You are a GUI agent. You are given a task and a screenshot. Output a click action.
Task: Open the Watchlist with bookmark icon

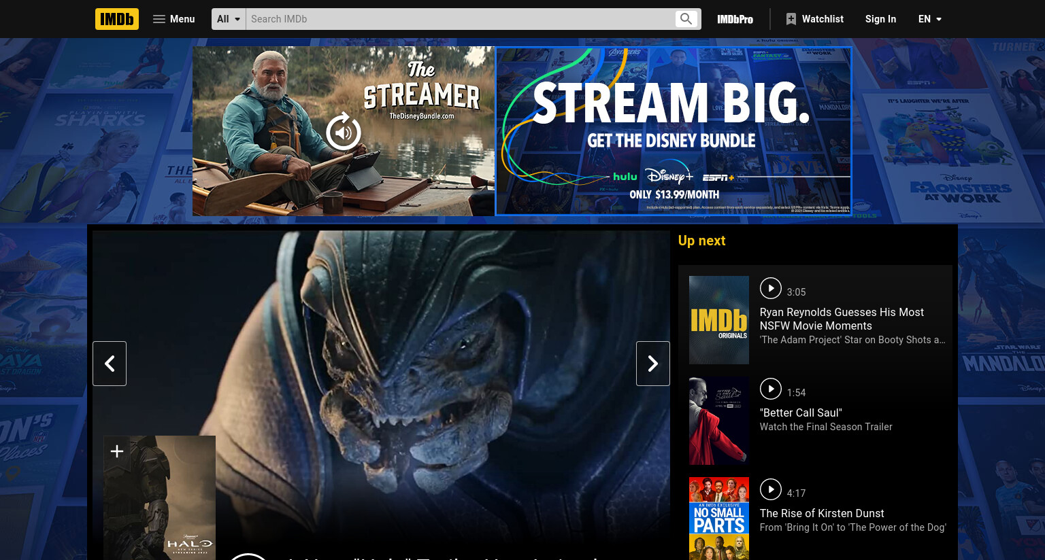coord(814,19)
